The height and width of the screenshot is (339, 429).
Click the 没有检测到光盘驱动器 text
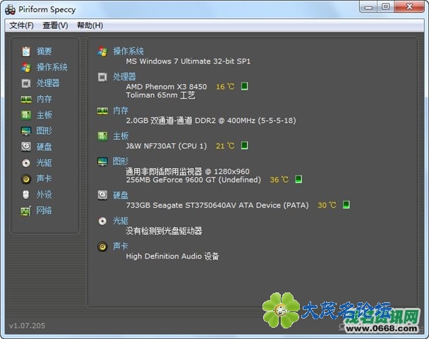164,230
